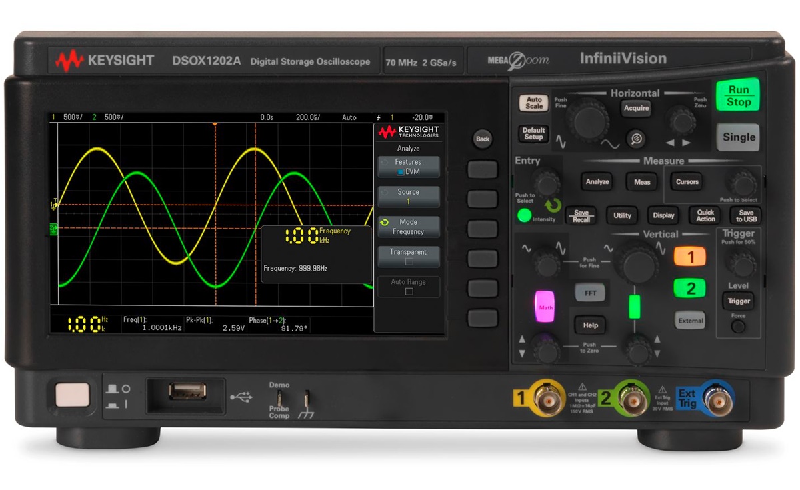Open the Source 1 menu softkey
The height and width of the screenshot is (490, 800).
click(x=408, y=196)
